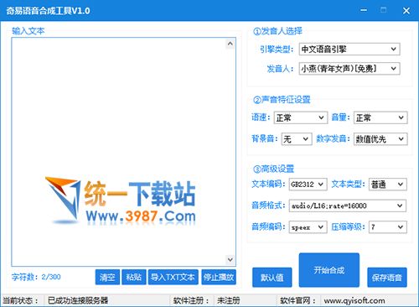This screenshot has height=307, width=419.
Task: Click the 粘贴 paste button
Action: pos(134,277)
